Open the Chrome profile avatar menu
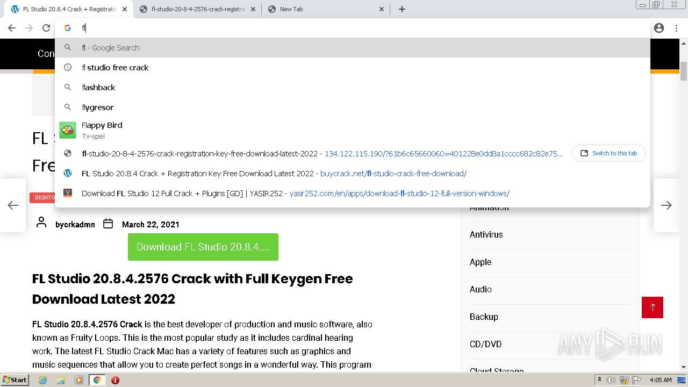Screen dimensions: 688x387 [x=659, y=28]
